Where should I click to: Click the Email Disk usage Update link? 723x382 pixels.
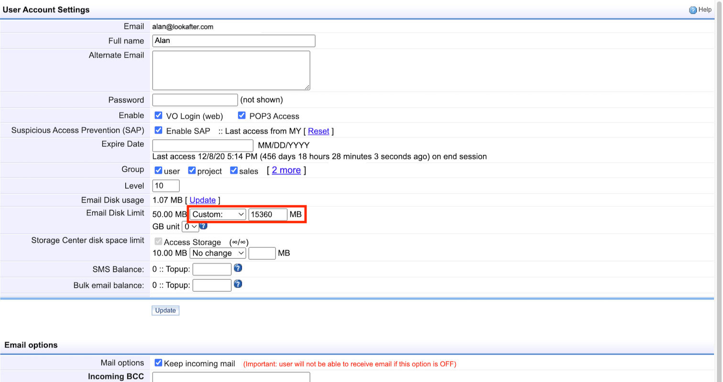click(203, 200)
